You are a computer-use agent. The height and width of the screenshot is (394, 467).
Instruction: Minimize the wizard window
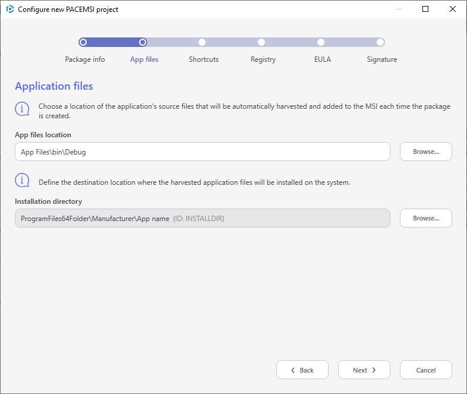pyautogui.click(x=399, y=9)
